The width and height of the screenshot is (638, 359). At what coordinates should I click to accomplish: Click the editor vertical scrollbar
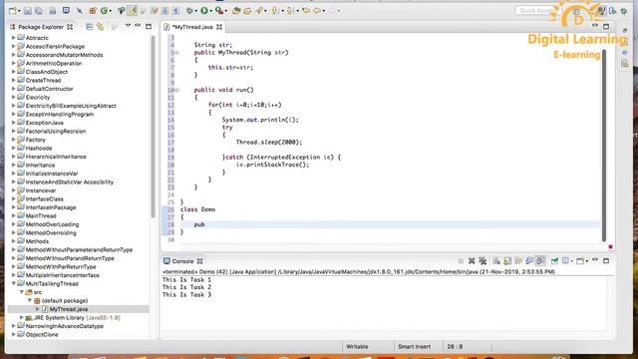click(x=604, y=145)
